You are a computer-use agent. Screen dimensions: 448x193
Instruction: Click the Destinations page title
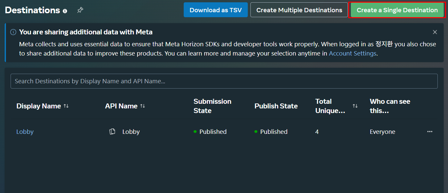(x=33, y=10)
